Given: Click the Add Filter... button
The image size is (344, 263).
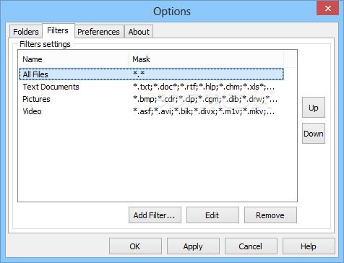Looking at the screenshot, I should click(x=155, y=215).
